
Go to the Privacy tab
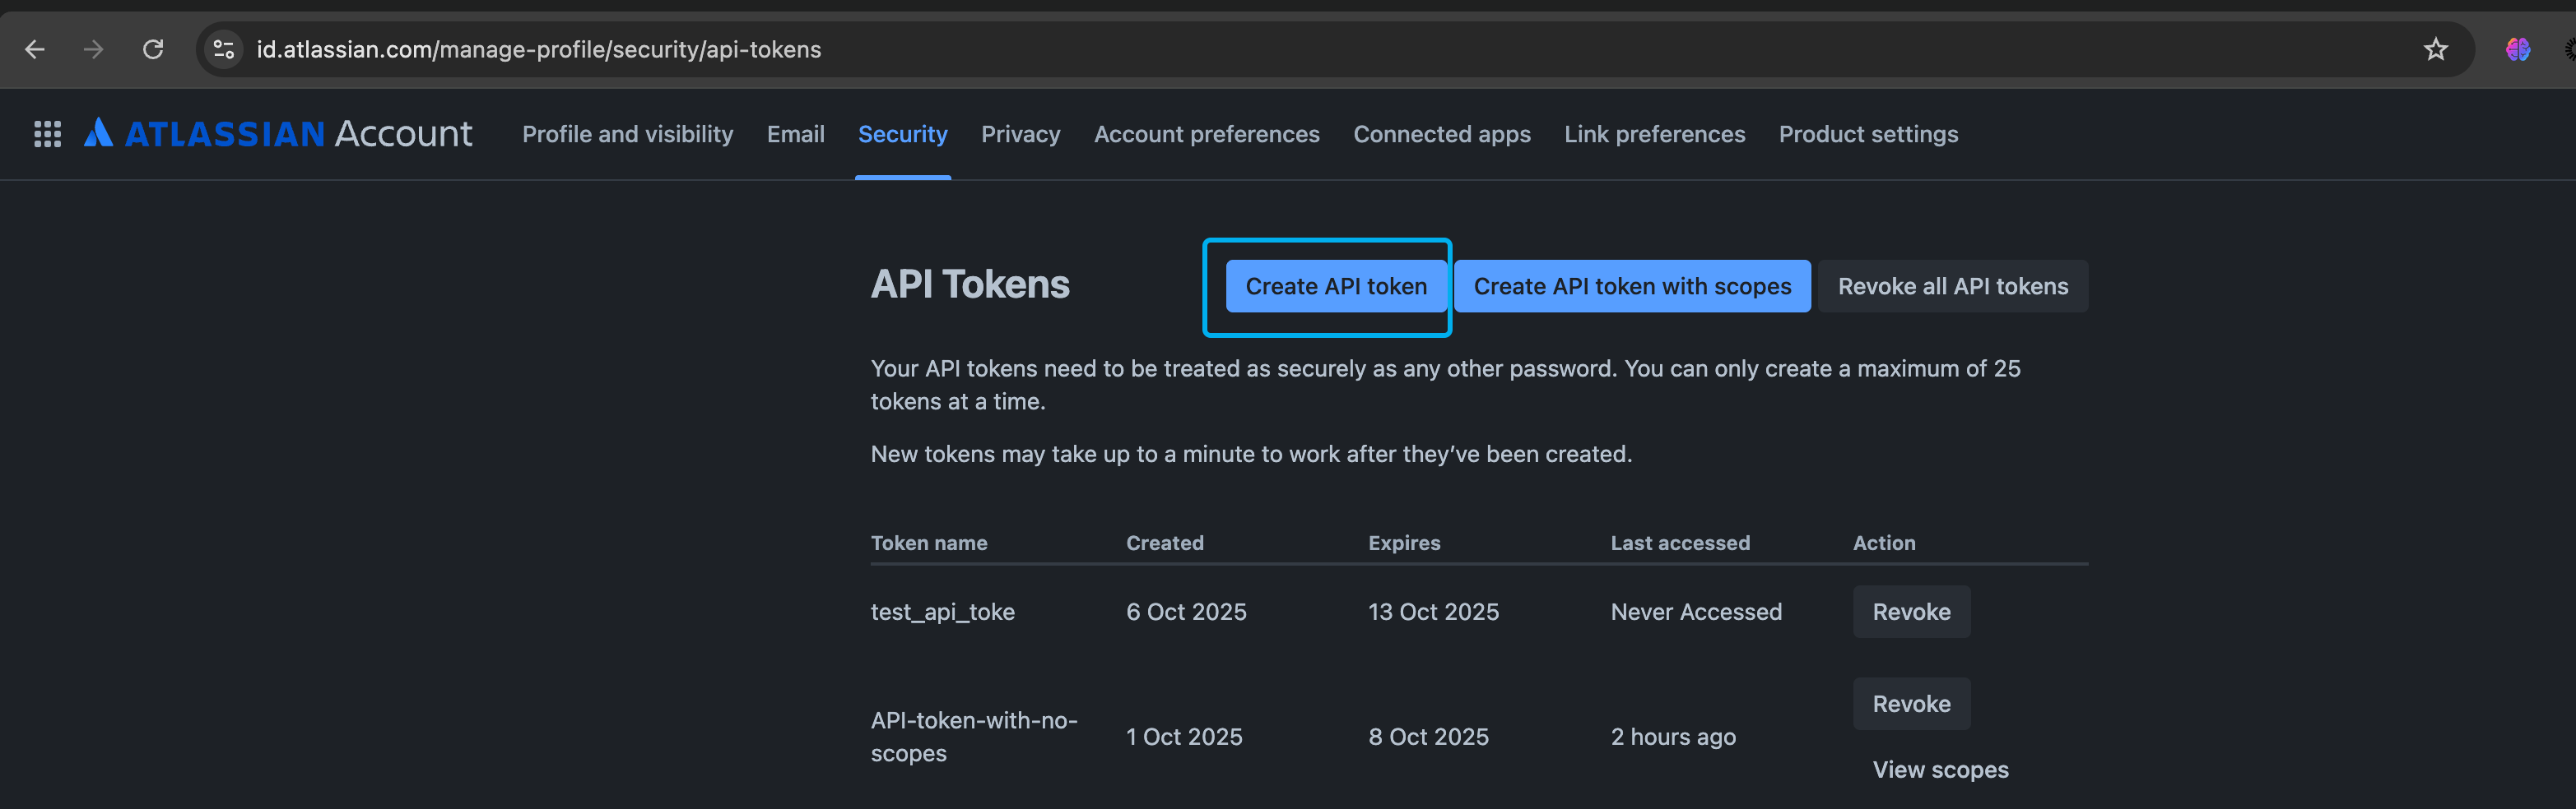pyautogui.click(x=1020, y=134)
